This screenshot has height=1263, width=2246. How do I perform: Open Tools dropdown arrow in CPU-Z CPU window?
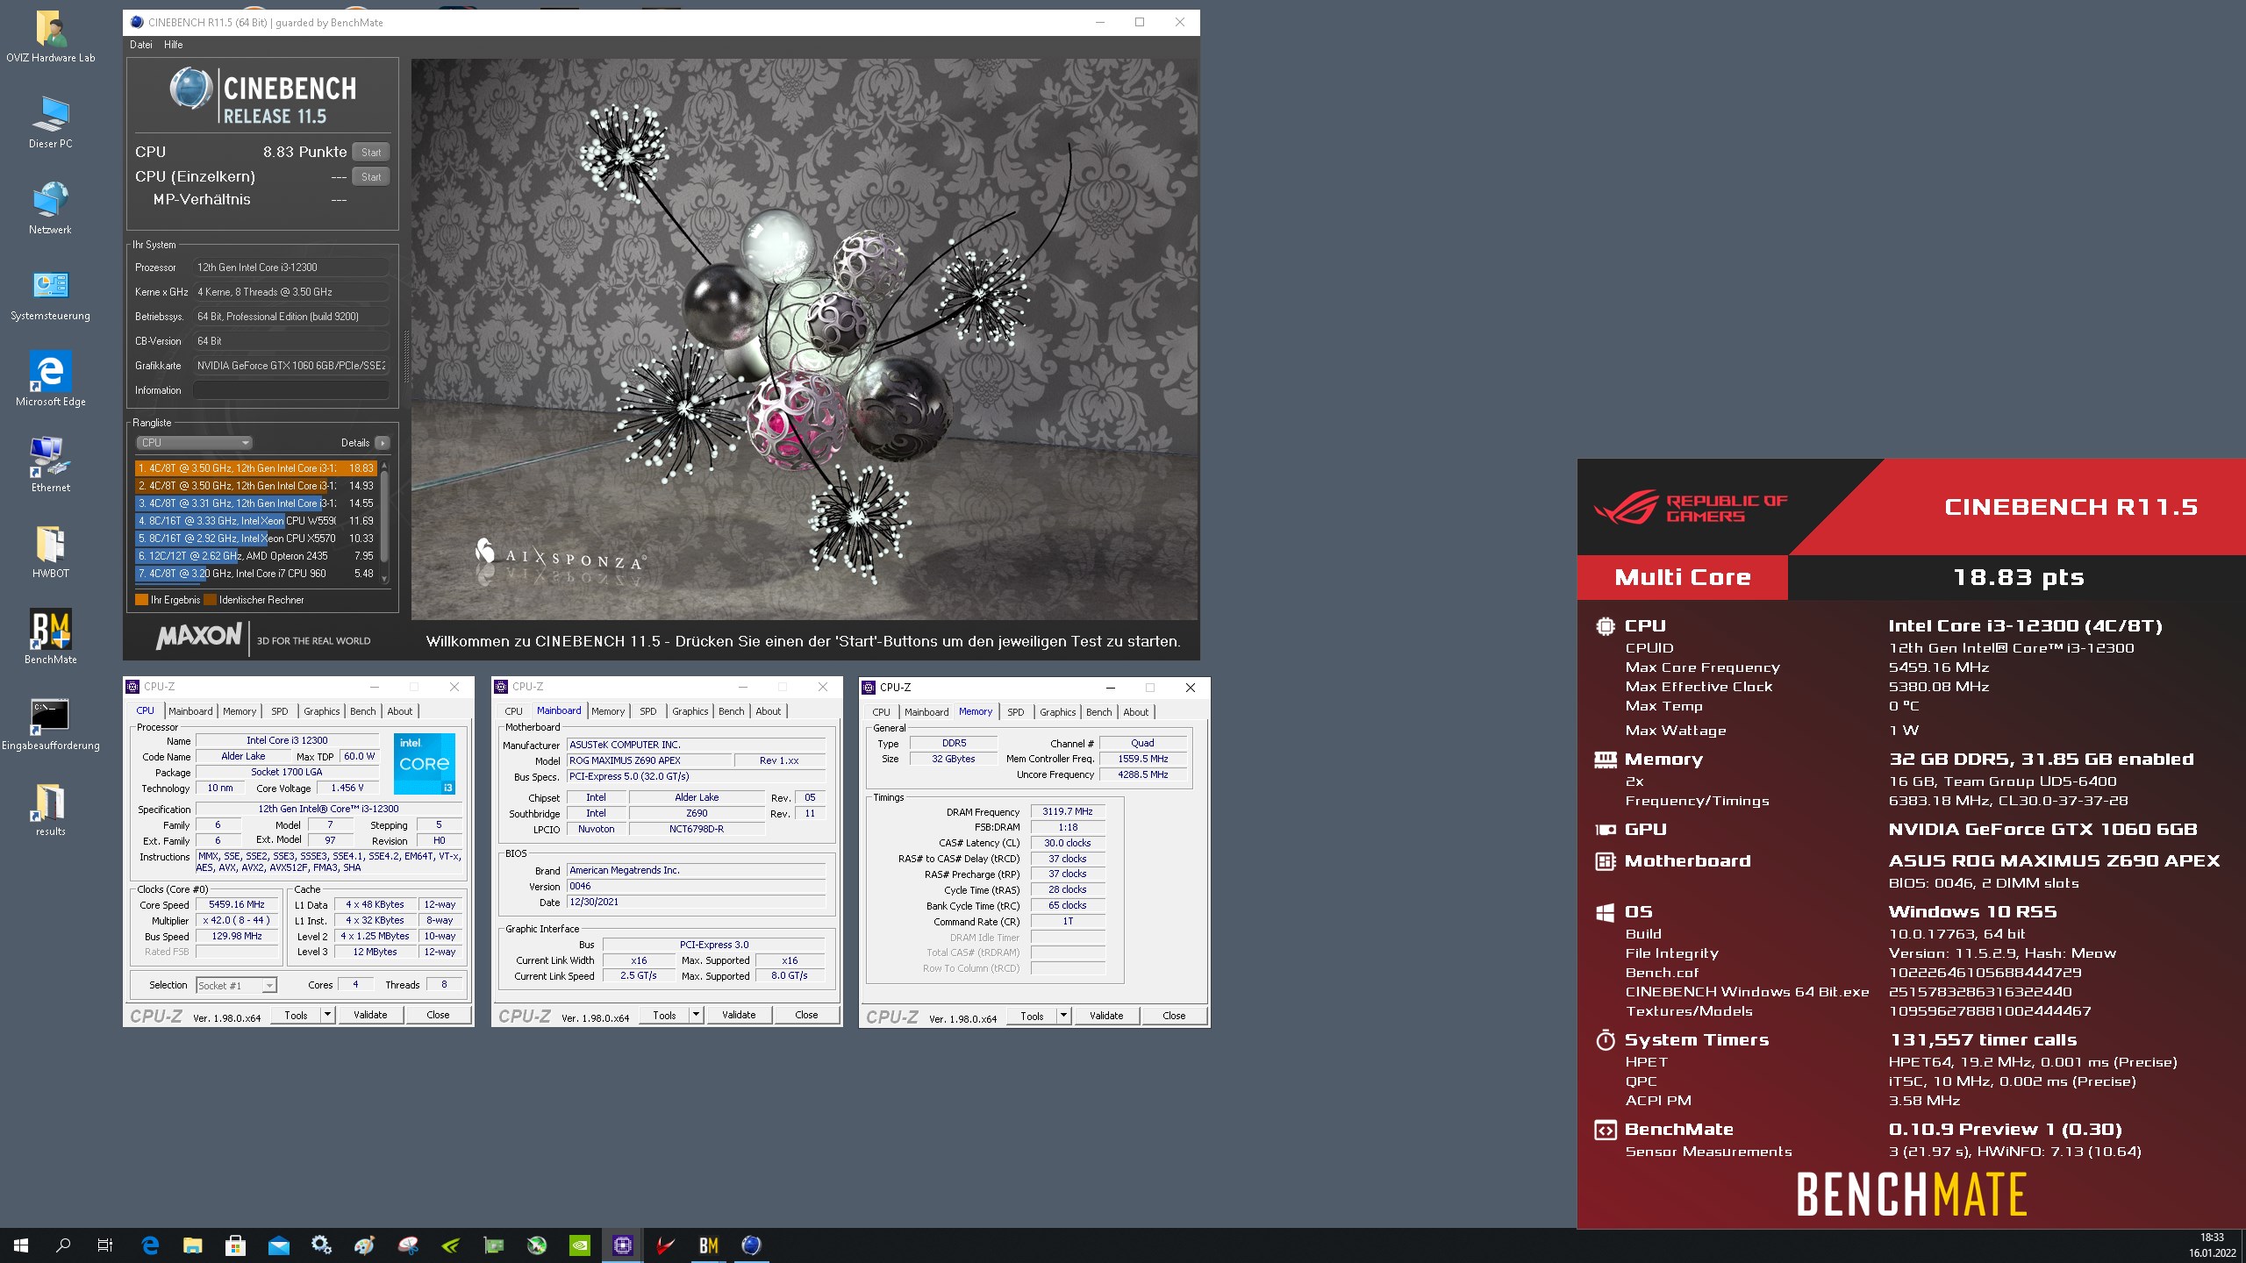[327, 1015]
